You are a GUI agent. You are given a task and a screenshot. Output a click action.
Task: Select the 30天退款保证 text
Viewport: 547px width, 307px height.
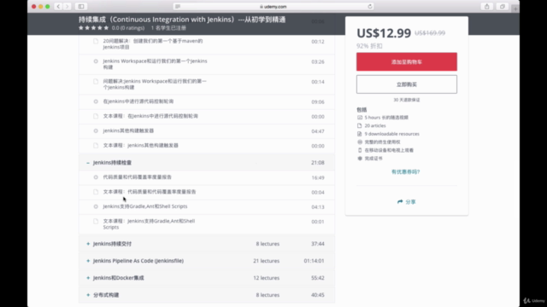click(407, 100)
